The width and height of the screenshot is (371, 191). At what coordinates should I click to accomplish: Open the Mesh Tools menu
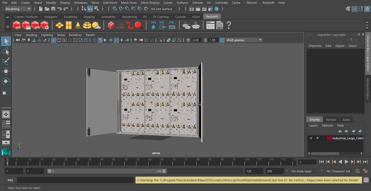click(129, 3)
